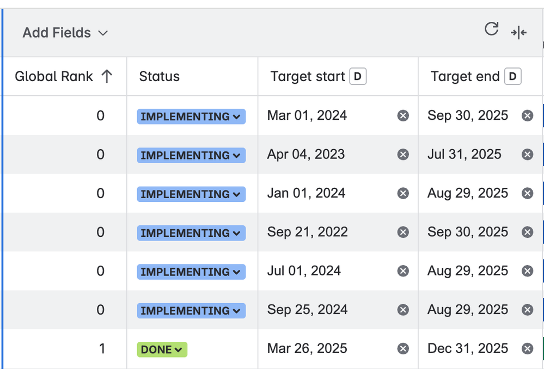
Task: Clear the Apr 04, 2023 target start date
Action: [x=403, y=155]
